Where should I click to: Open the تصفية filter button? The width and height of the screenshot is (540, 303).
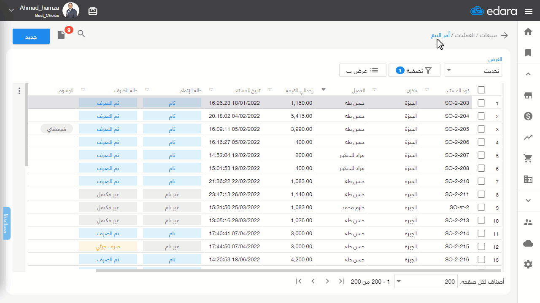(414, 71)
